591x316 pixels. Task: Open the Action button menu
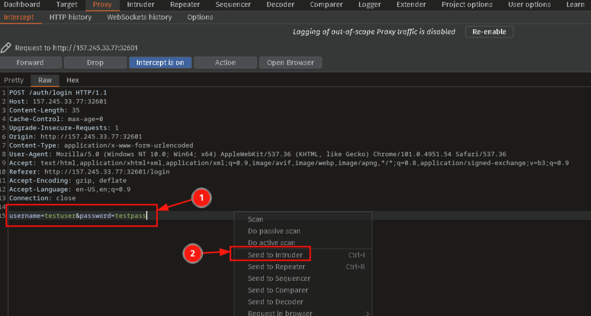(x=225, y=62)
